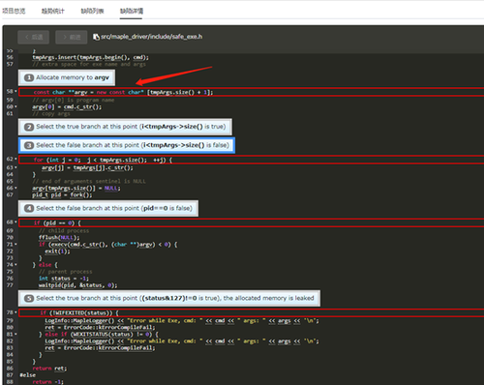This screenshot has height=385, width=484.
Task: Click the #else directive on line 87
Action: (x=28, y=375)
